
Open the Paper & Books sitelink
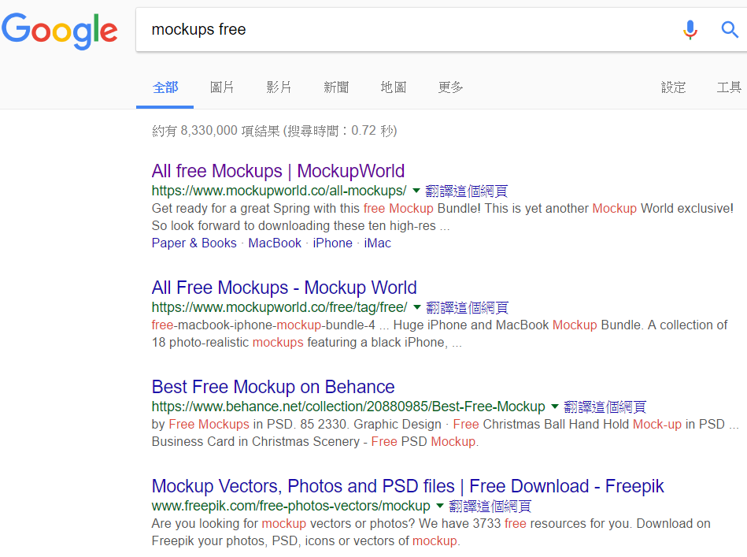(194, 243)
